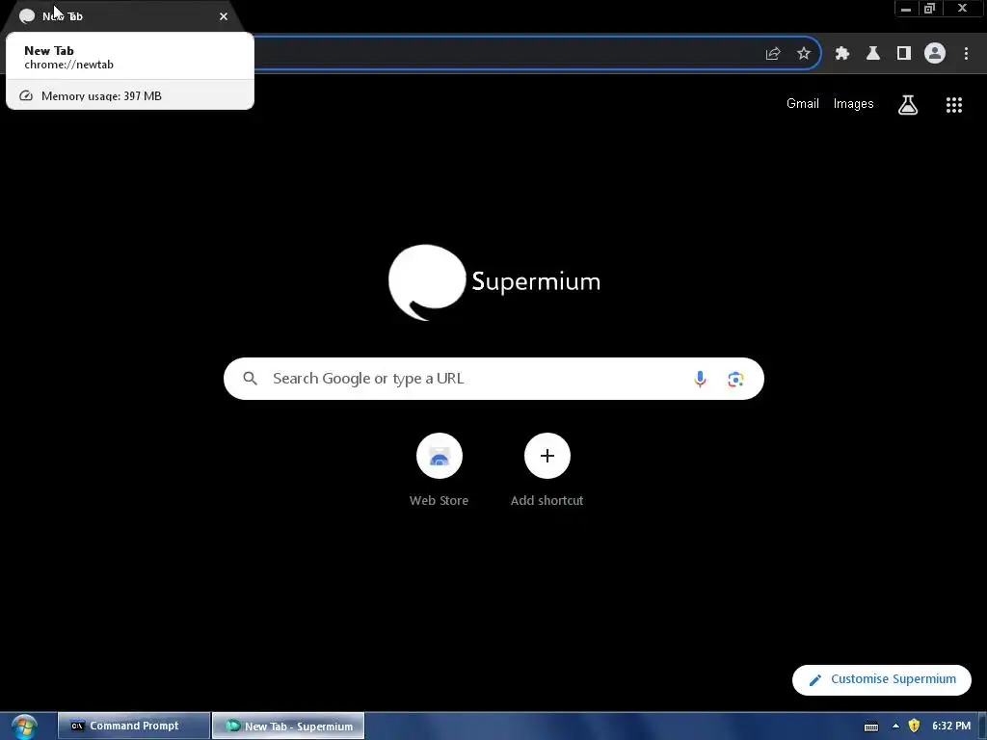Switch to Command Prompt in taskbar
Screen dimensions: 987x740
(133, 727)
